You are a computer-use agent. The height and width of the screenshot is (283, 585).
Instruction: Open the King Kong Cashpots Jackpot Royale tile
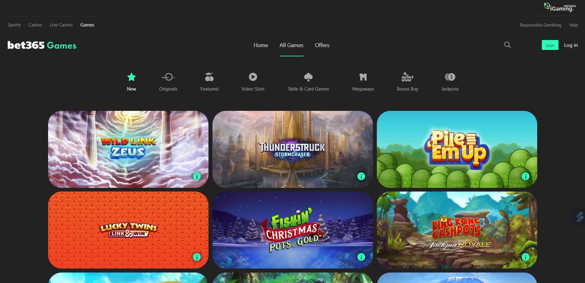point(457,230)
